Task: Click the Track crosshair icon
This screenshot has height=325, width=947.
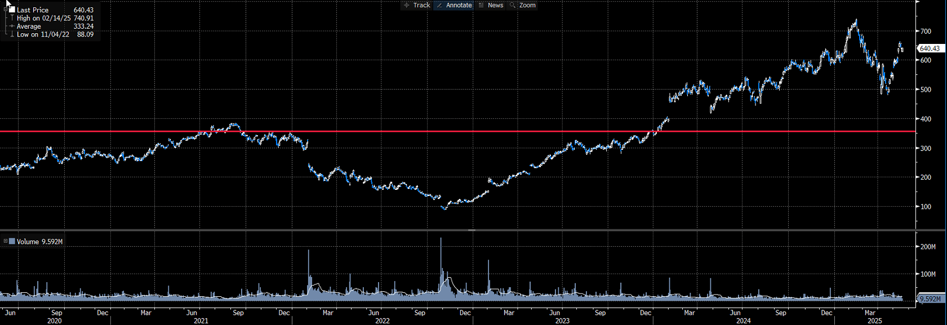Action: click(407, 5)
